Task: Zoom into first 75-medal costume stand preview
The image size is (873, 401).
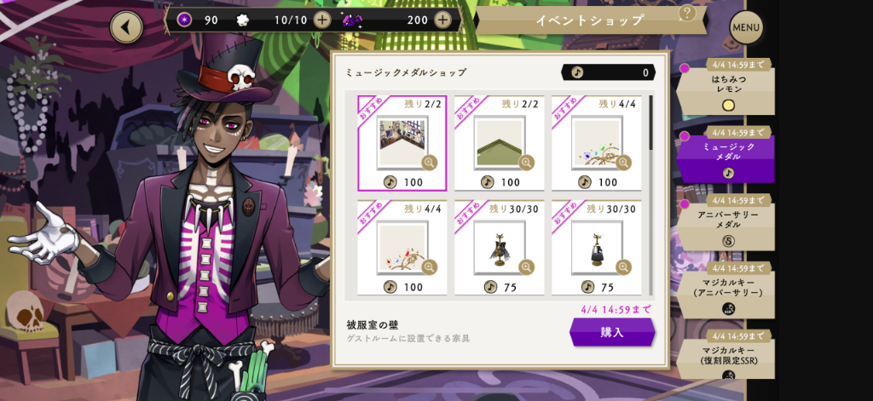Action: (x=526, y=267)
